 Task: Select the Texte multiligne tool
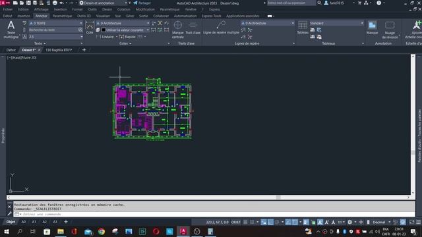point(11,29)
